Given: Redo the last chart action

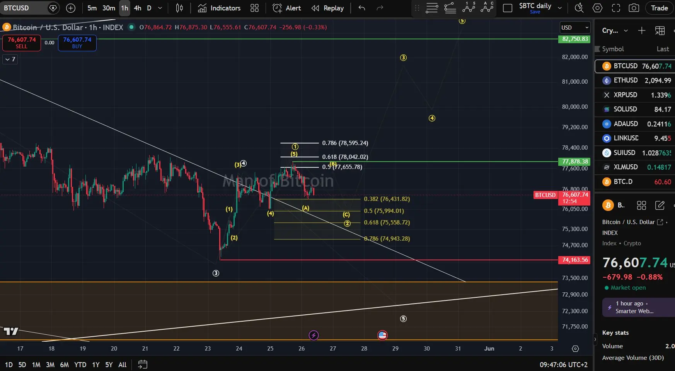Looking at the screenshot, I should point(380,8).
